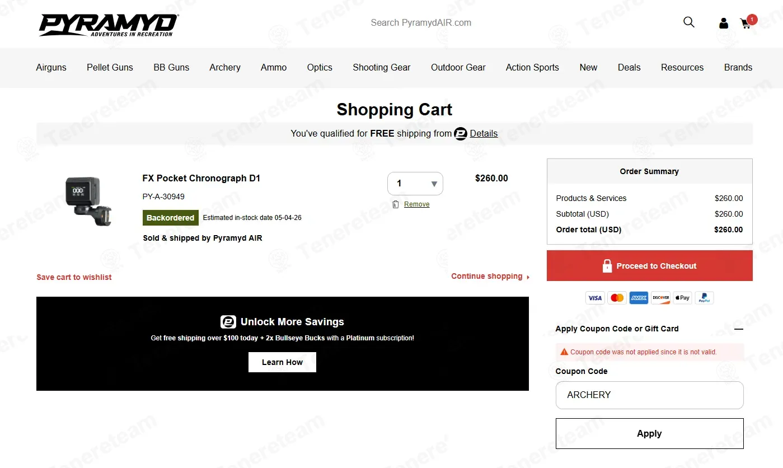This screenshot has height=468, width=783.
Task: Open the Shooting Gear menu
Action: tap(382, 67)
